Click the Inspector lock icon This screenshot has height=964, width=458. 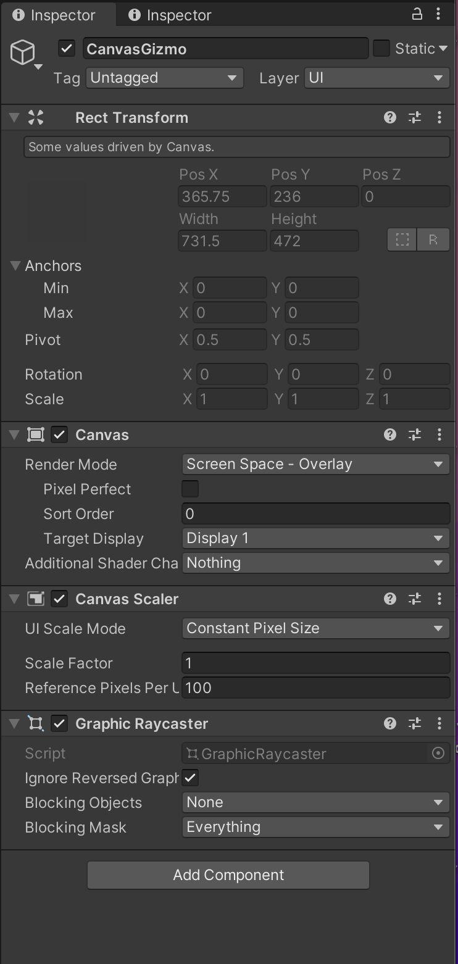pyautogui.click(x=417, y=14)
